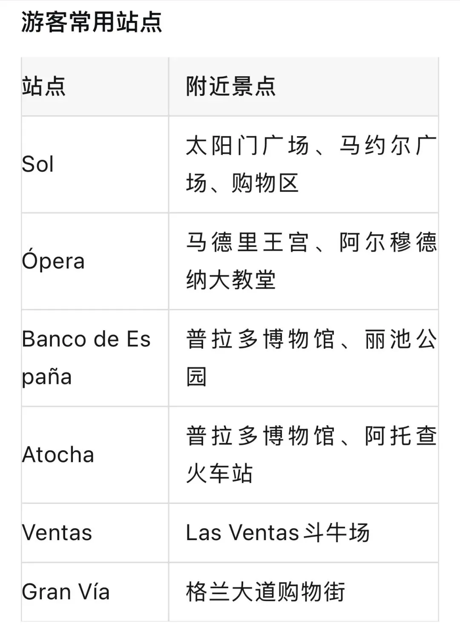
Task: Click 火车站 text in the Atocha row
Action: (x=219, y=474)
